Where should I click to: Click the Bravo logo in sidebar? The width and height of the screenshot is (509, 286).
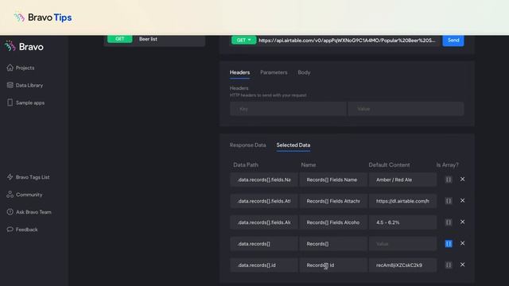coord(25,47)
